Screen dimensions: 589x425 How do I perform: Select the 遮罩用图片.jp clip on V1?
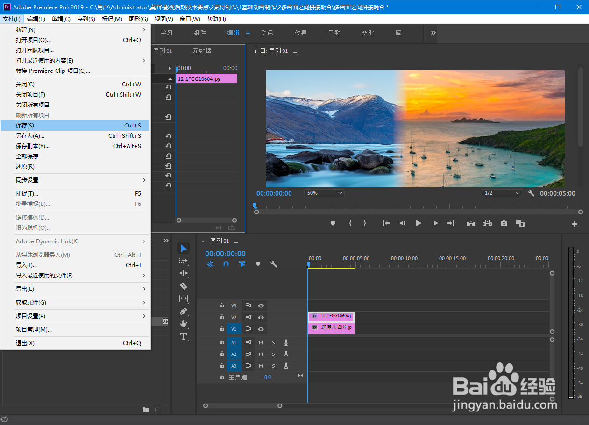point(331,328)
